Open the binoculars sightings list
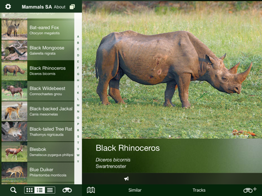262x196 pixels. click(67, 190)
